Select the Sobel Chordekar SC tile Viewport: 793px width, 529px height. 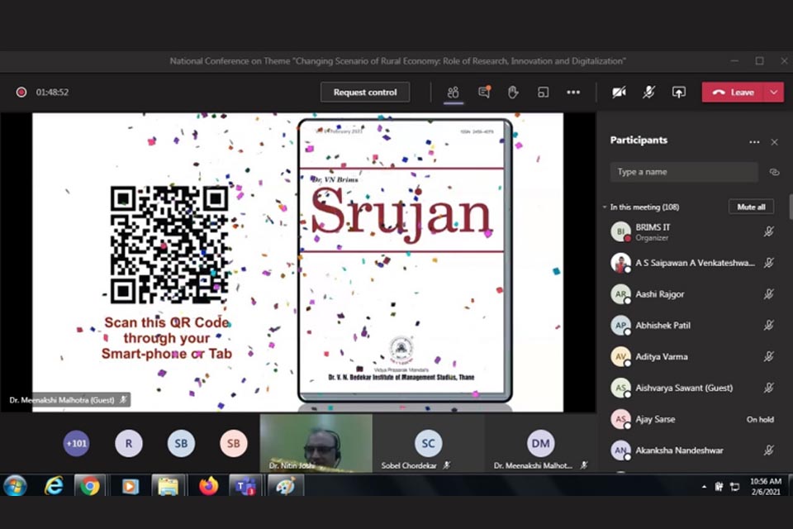pos(429,443)
